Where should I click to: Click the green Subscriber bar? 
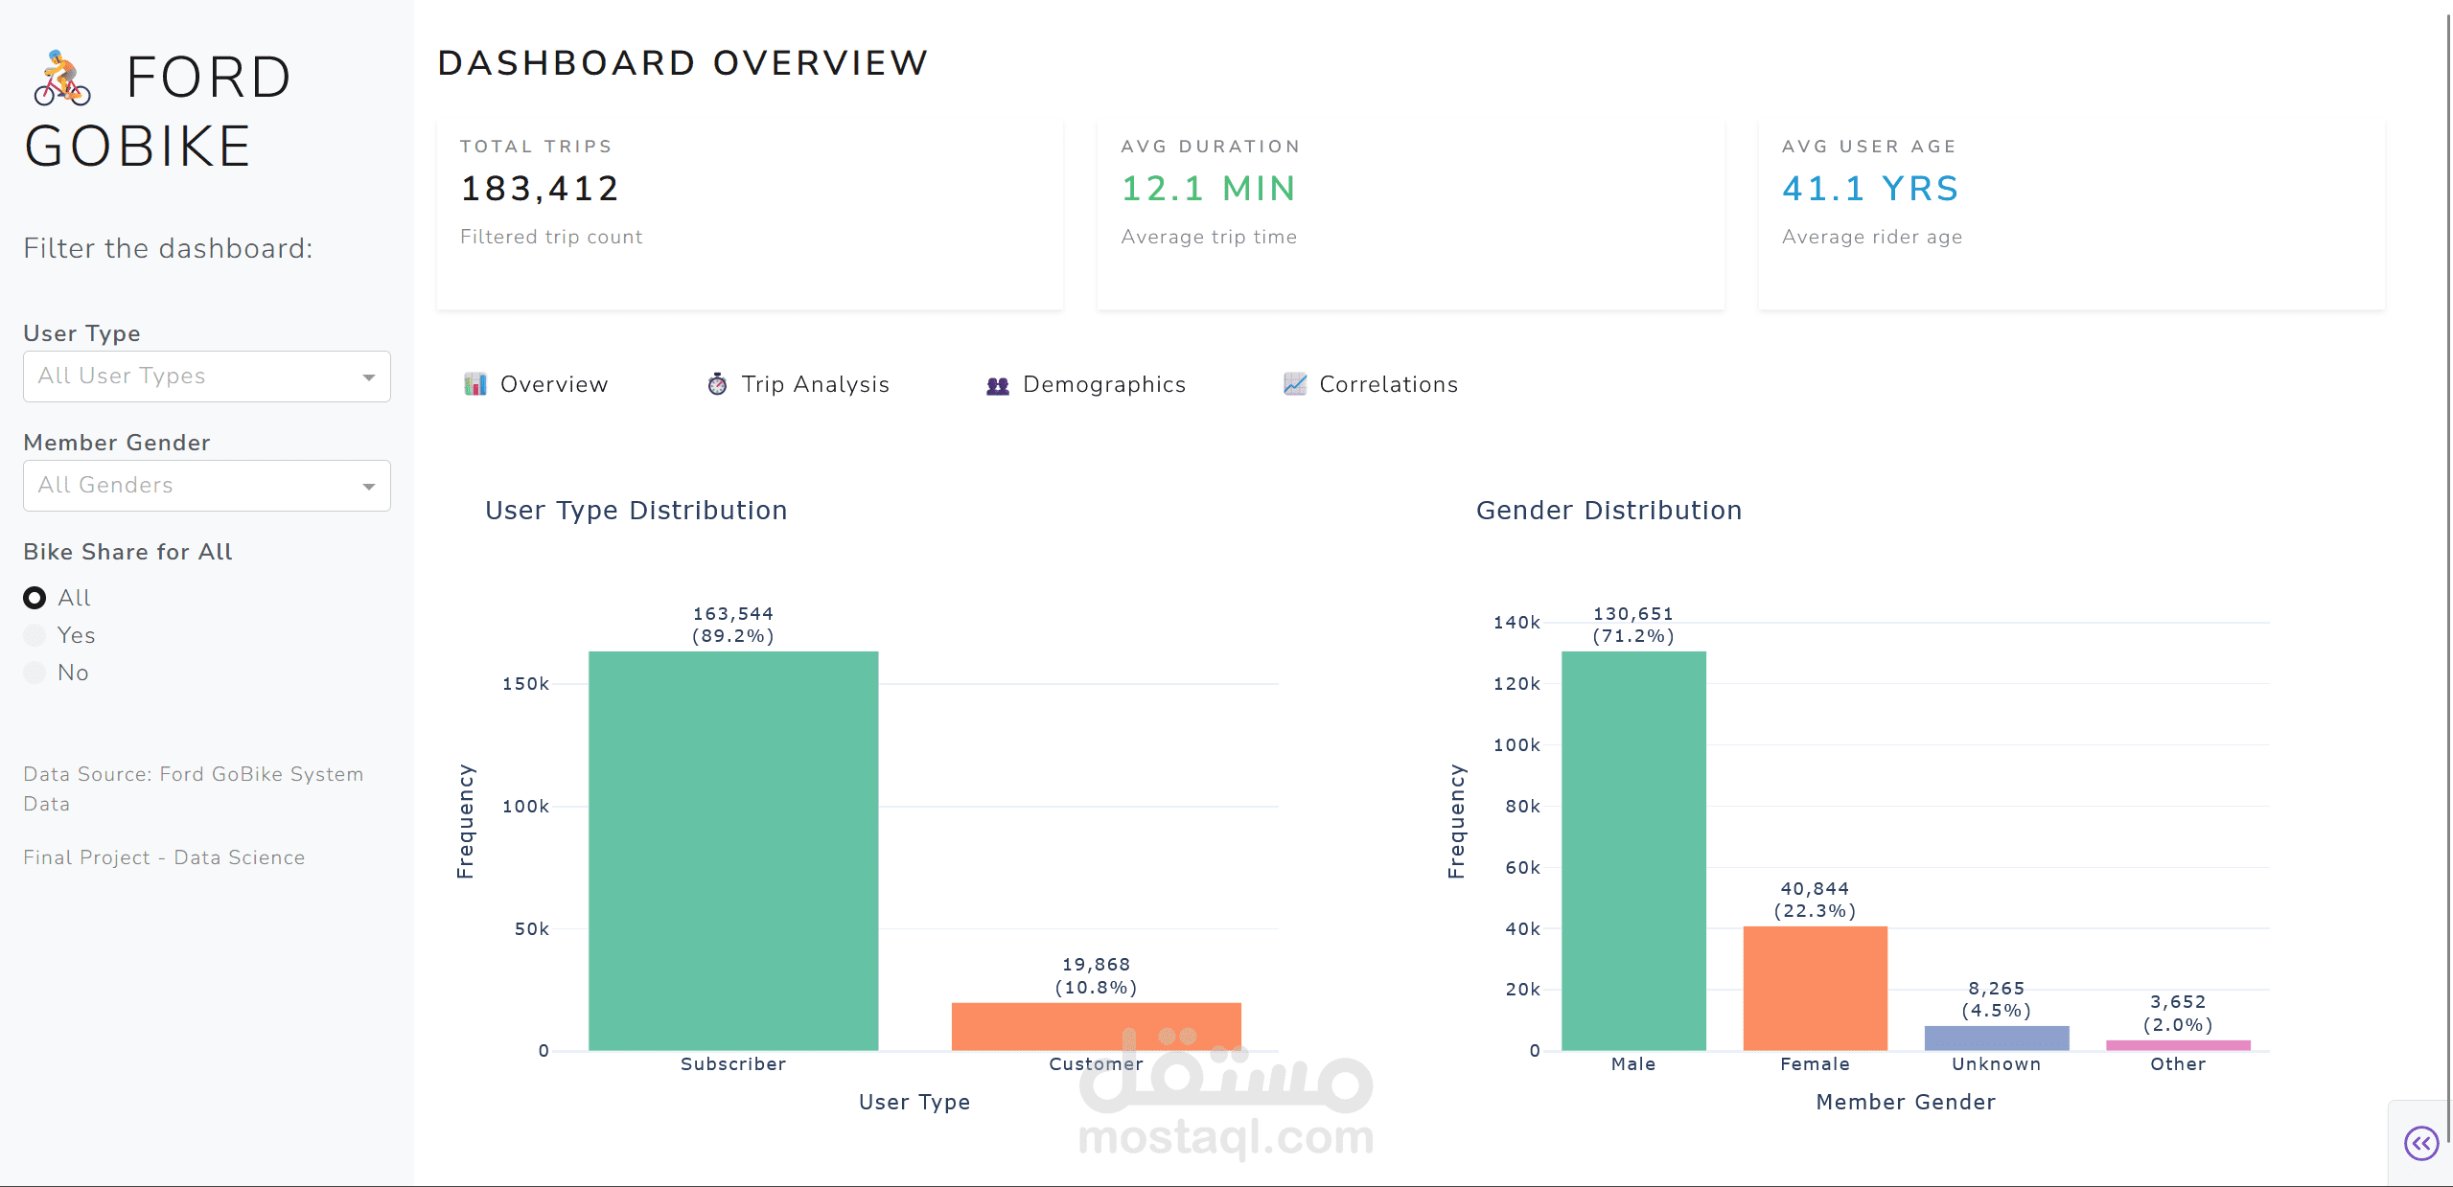tap(733, 851)
